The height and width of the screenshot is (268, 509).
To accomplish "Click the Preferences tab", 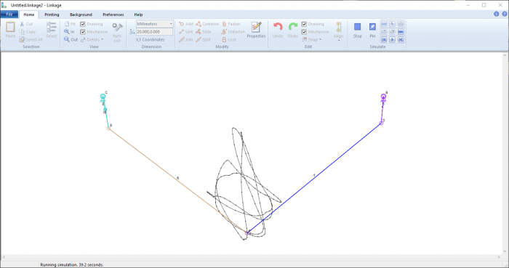I will pyautogui.click(x=113, y=15).
